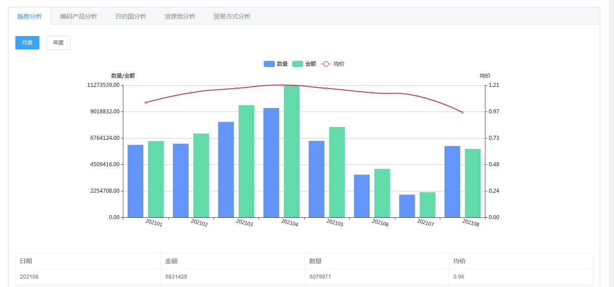The width and height of the screenshot is (614, 287).
Task: Select the 月度 view button
Action: click(27, 43)
